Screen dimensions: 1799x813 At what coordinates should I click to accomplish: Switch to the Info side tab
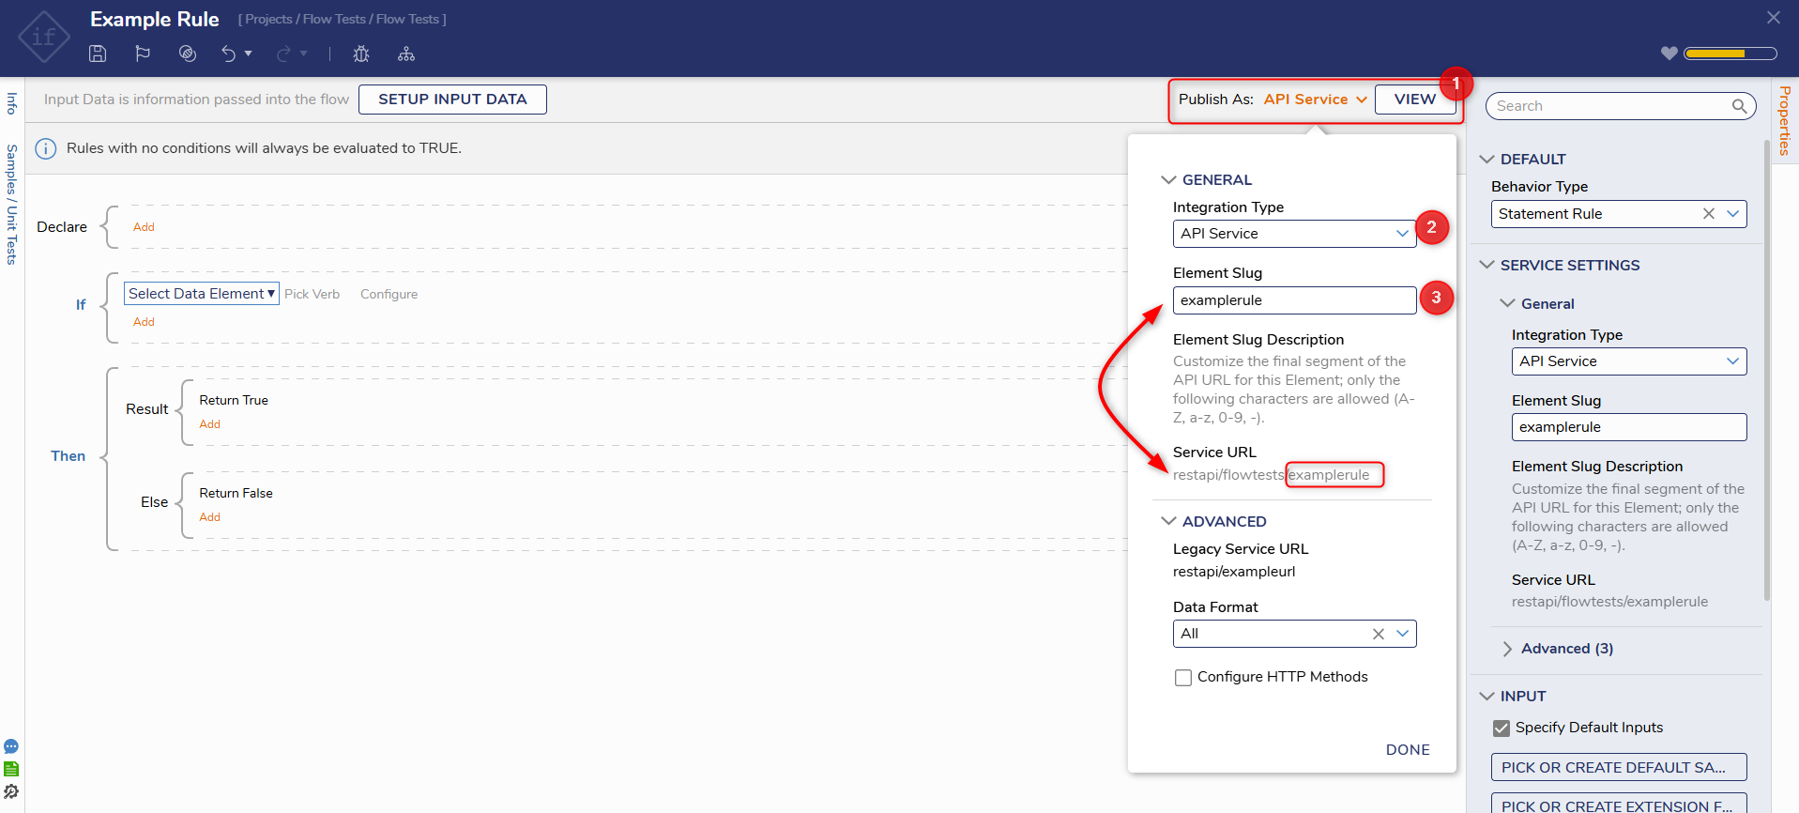point(12,102)
